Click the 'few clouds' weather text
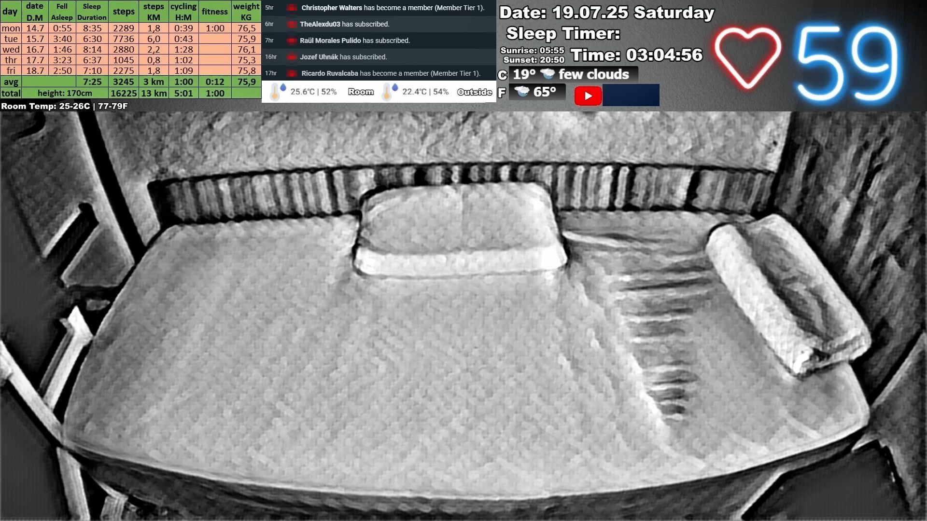 pos(593,74)
